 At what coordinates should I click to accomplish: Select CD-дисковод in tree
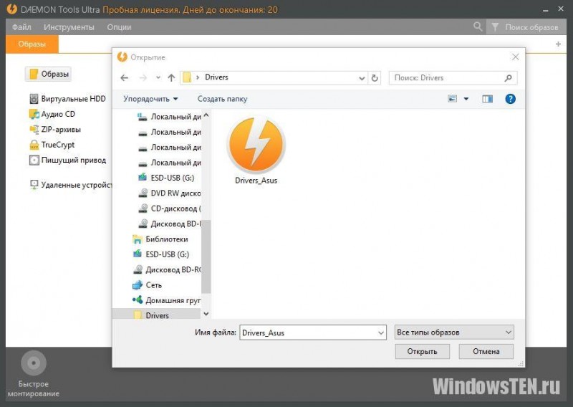point(169,209)
